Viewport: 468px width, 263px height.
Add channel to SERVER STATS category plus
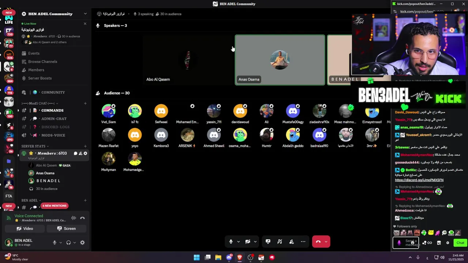pyautogui.click(x=85, y=146)
